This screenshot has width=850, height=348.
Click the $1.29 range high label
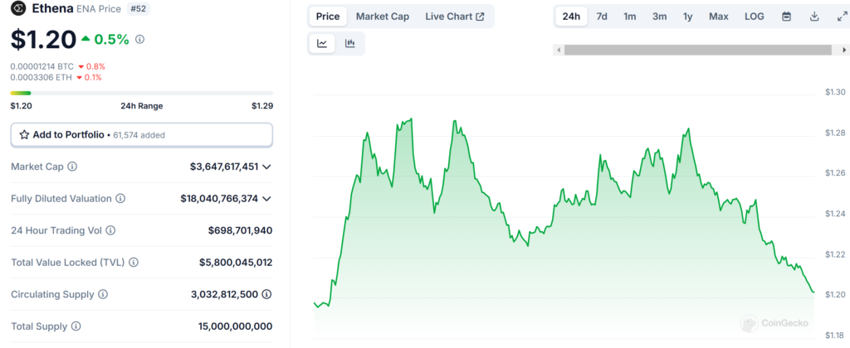pyautogui.click(x=261, y=106)
